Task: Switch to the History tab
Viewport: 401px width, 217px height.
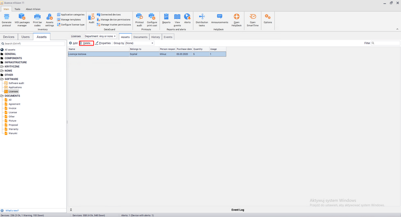Action: coord(155,37)
